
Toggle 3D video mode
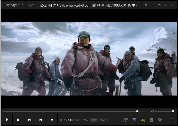pyautogui.click(x=134, y=119)
